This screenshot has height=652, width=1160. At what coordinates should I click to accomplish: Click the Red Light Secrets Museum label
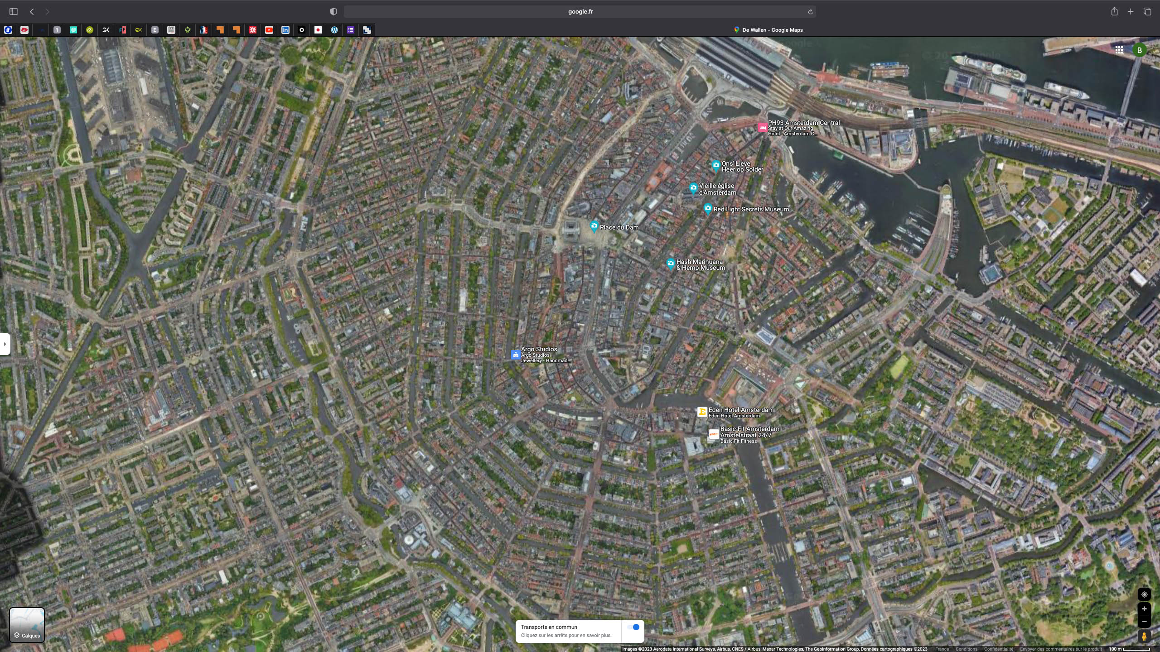pos(751,209)
